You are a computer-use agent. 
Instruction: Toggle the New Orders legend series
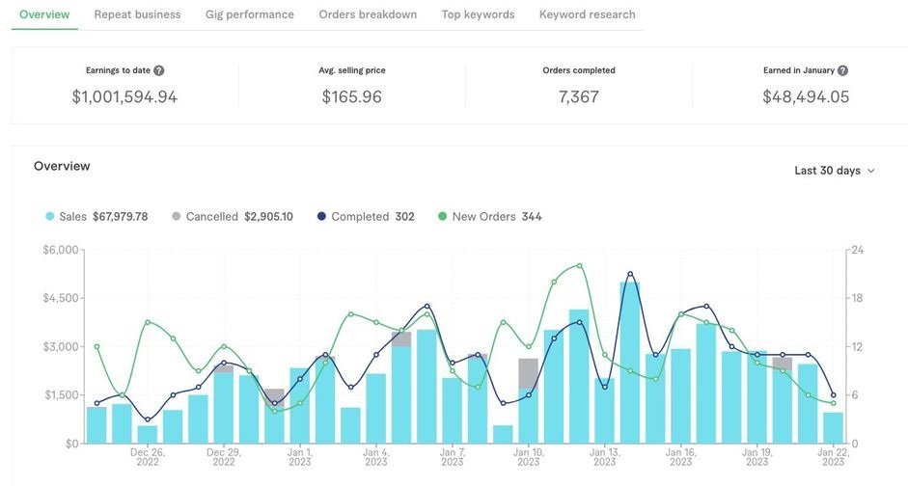[490, 216]
